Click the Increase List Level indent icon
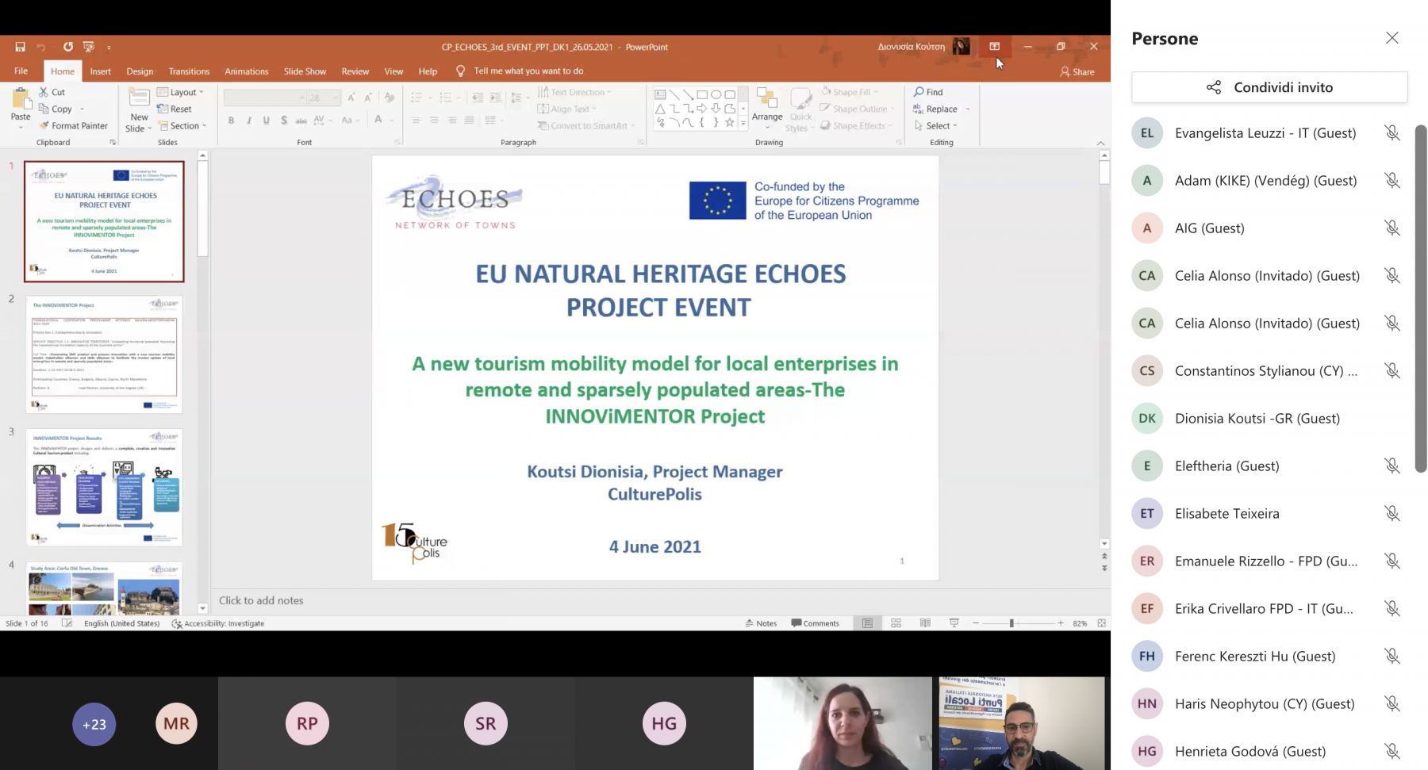The image size is (1428, 770). [x=496, y=98]
